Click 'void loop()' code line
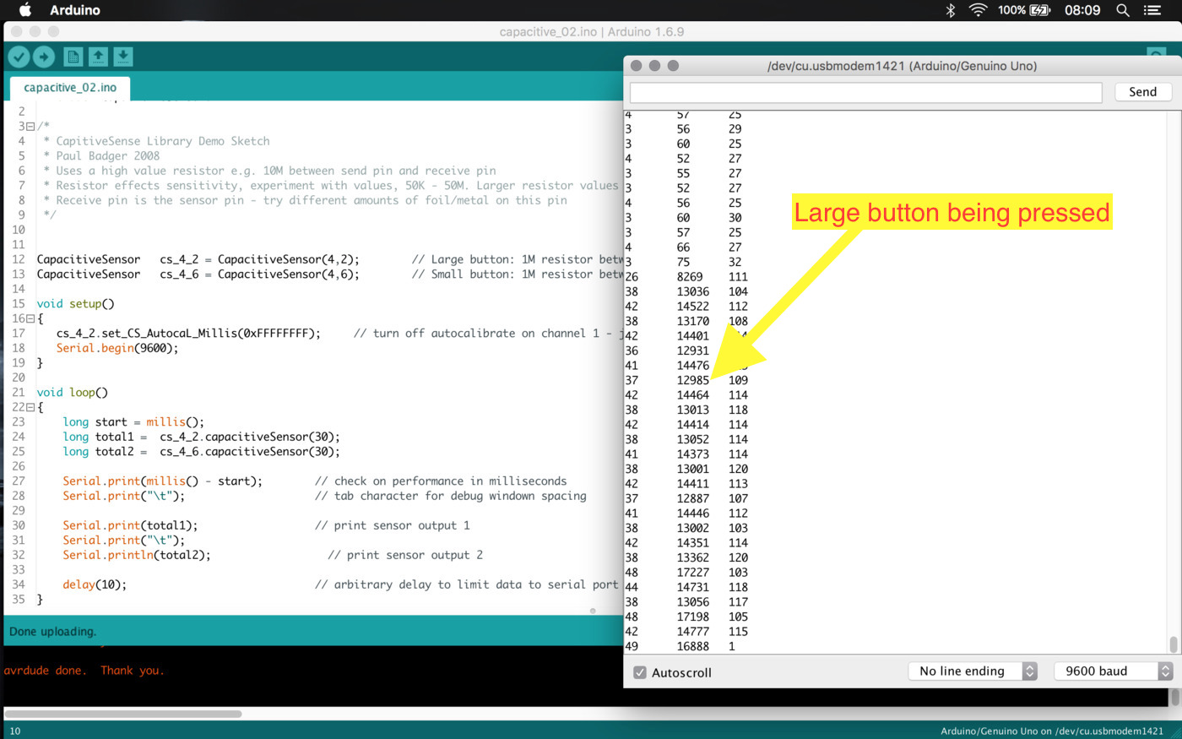Screen dimensions: 1182x739 73,392
